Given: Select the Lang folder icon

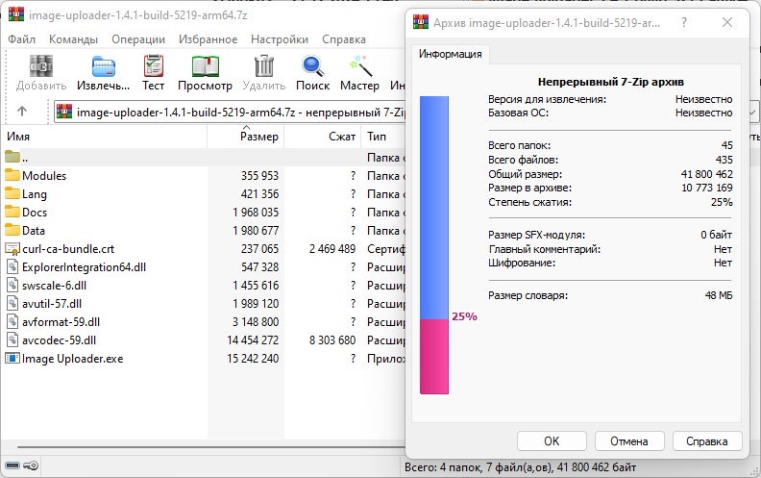Looking at the screenshot, I should coord(12,194).
